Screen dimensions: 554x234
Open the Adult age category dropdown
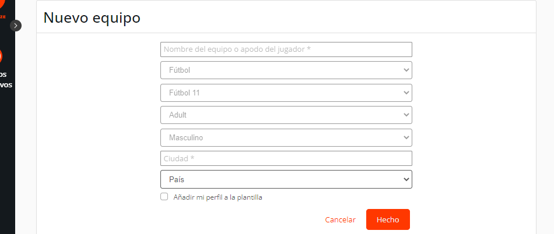coord(286,115)
